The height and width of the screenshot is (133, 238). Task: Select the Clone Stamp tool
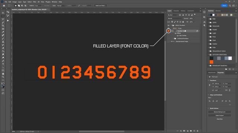coord(3,42)
